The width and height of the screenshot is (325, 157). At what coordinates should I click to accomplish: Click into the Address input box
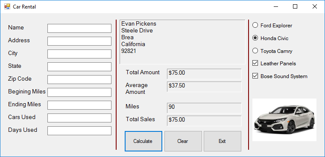coord(79,41)
